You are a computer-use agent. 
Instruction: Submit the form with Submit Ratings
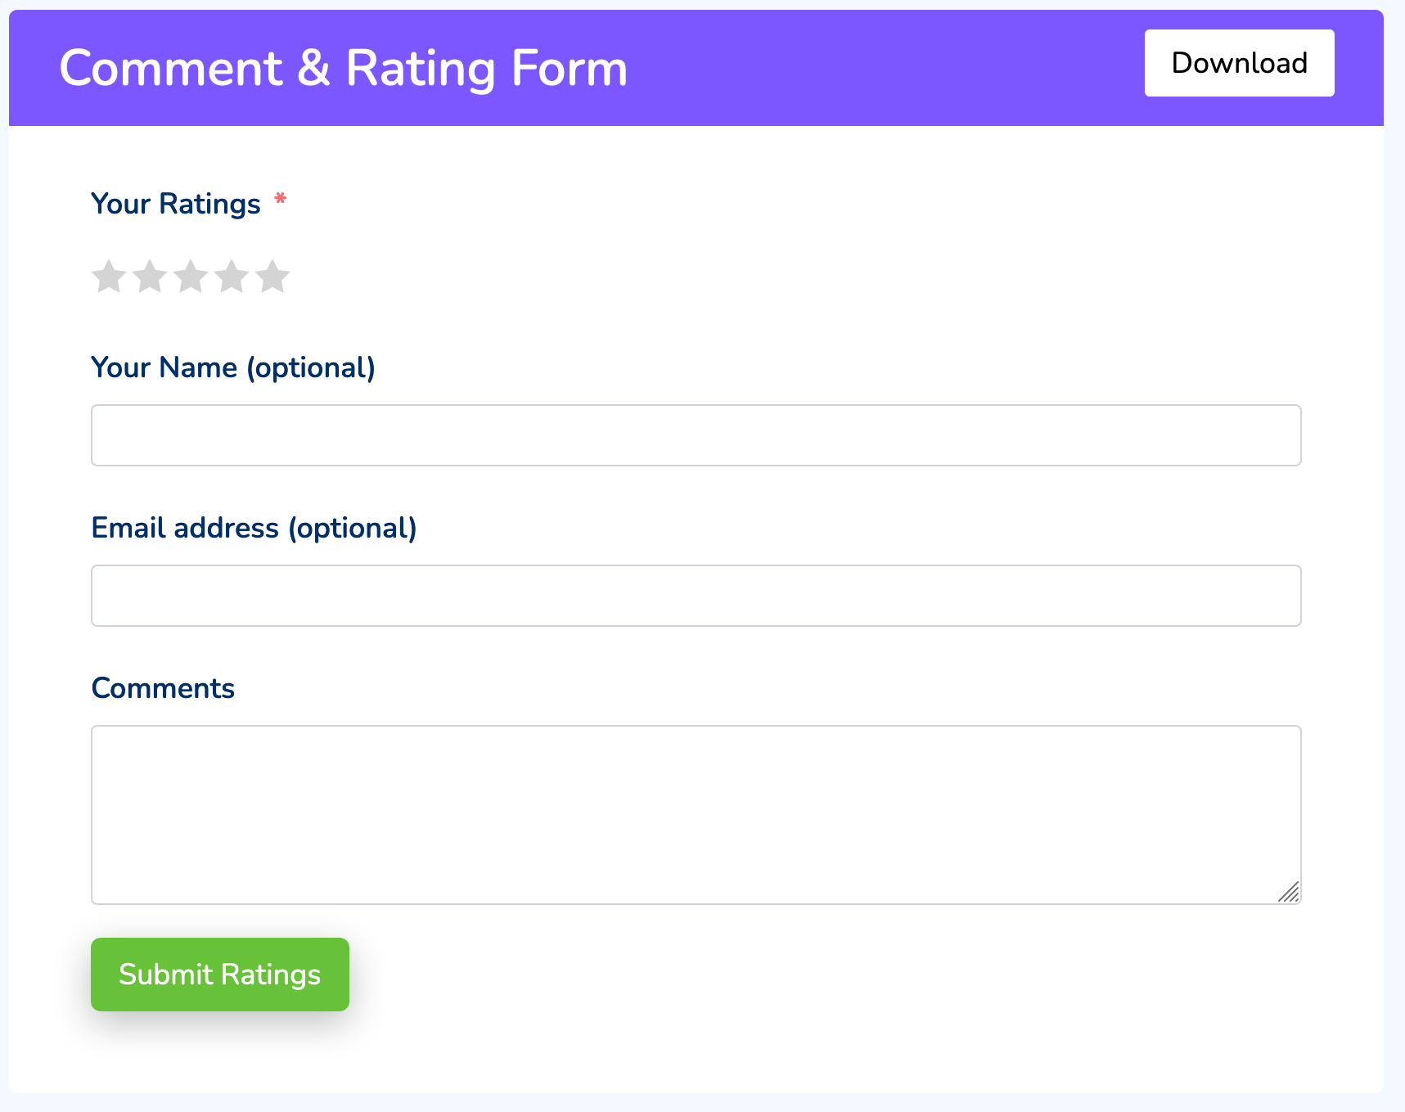point(219,974)
